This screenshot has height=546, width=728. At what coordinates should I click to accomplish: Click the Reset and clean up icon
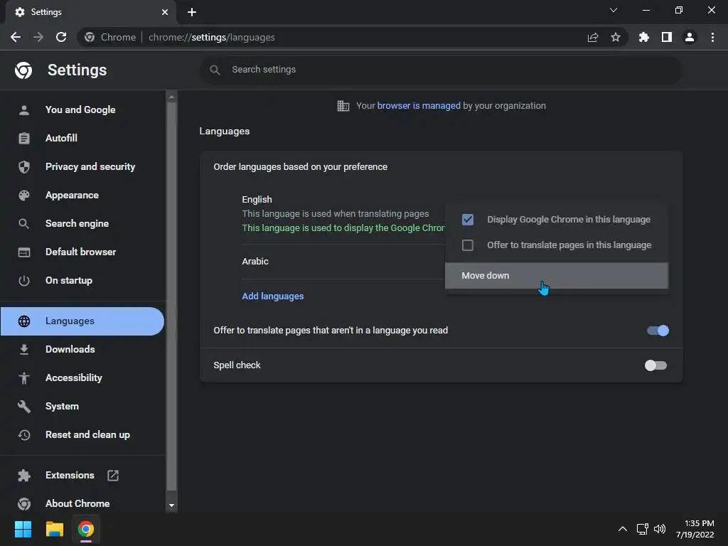pyautogui.click(x=23, y=434)
